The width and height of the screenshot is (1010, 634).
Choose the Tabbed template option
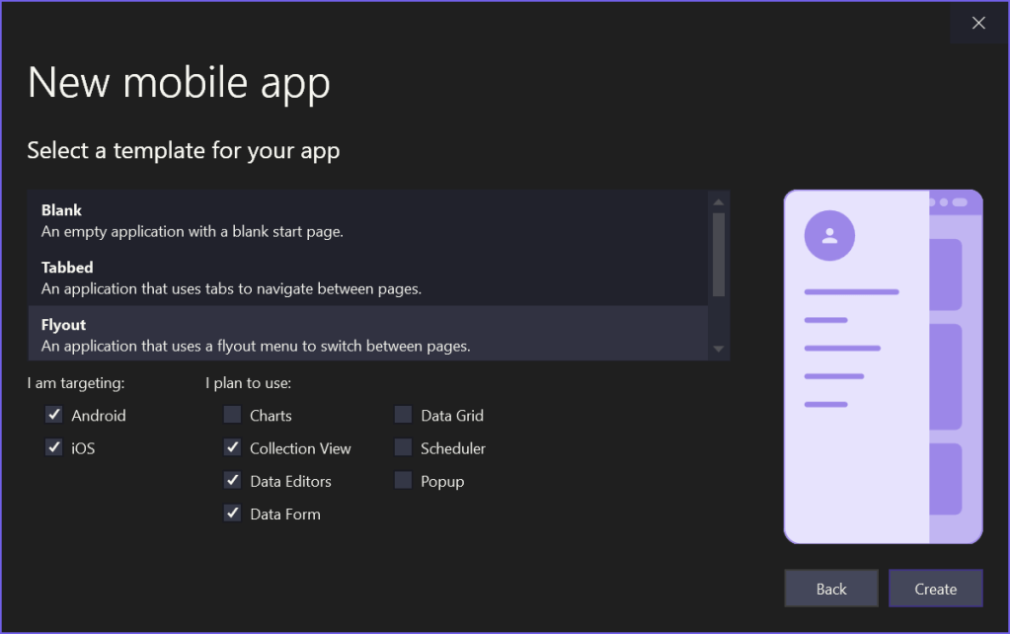tap(367, 277)
